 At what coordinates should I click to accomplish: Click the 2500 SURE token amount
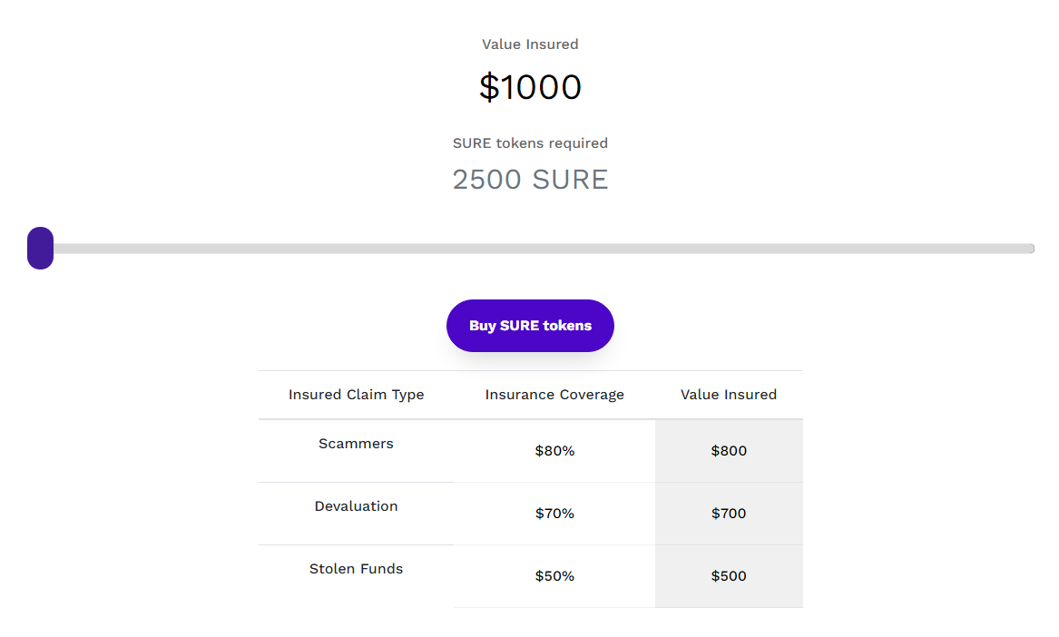point(530,180)
